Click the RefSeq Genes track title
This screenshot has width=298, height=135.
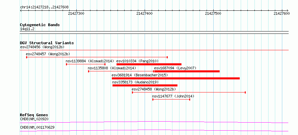pyautogui.click(x=34, y=115)
